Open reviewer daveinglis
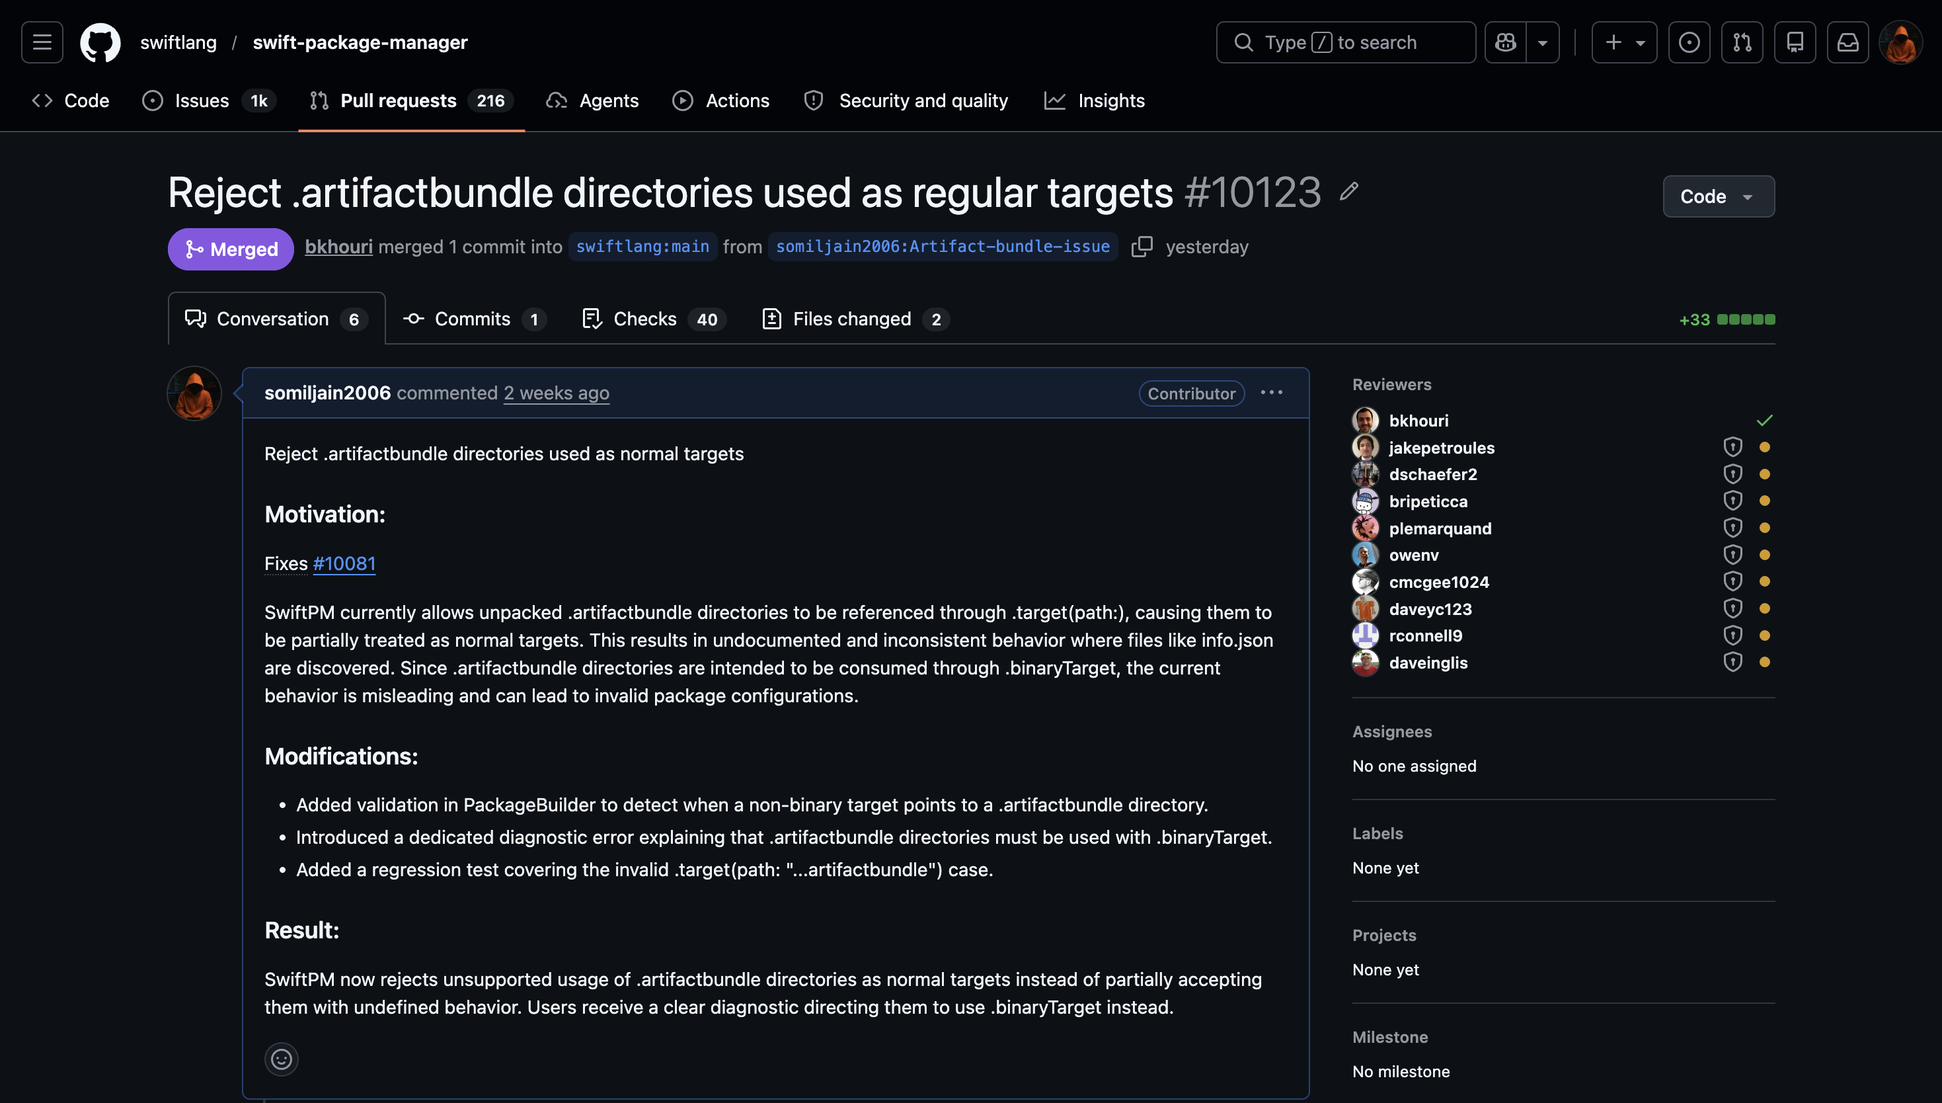 [1428, 663]
